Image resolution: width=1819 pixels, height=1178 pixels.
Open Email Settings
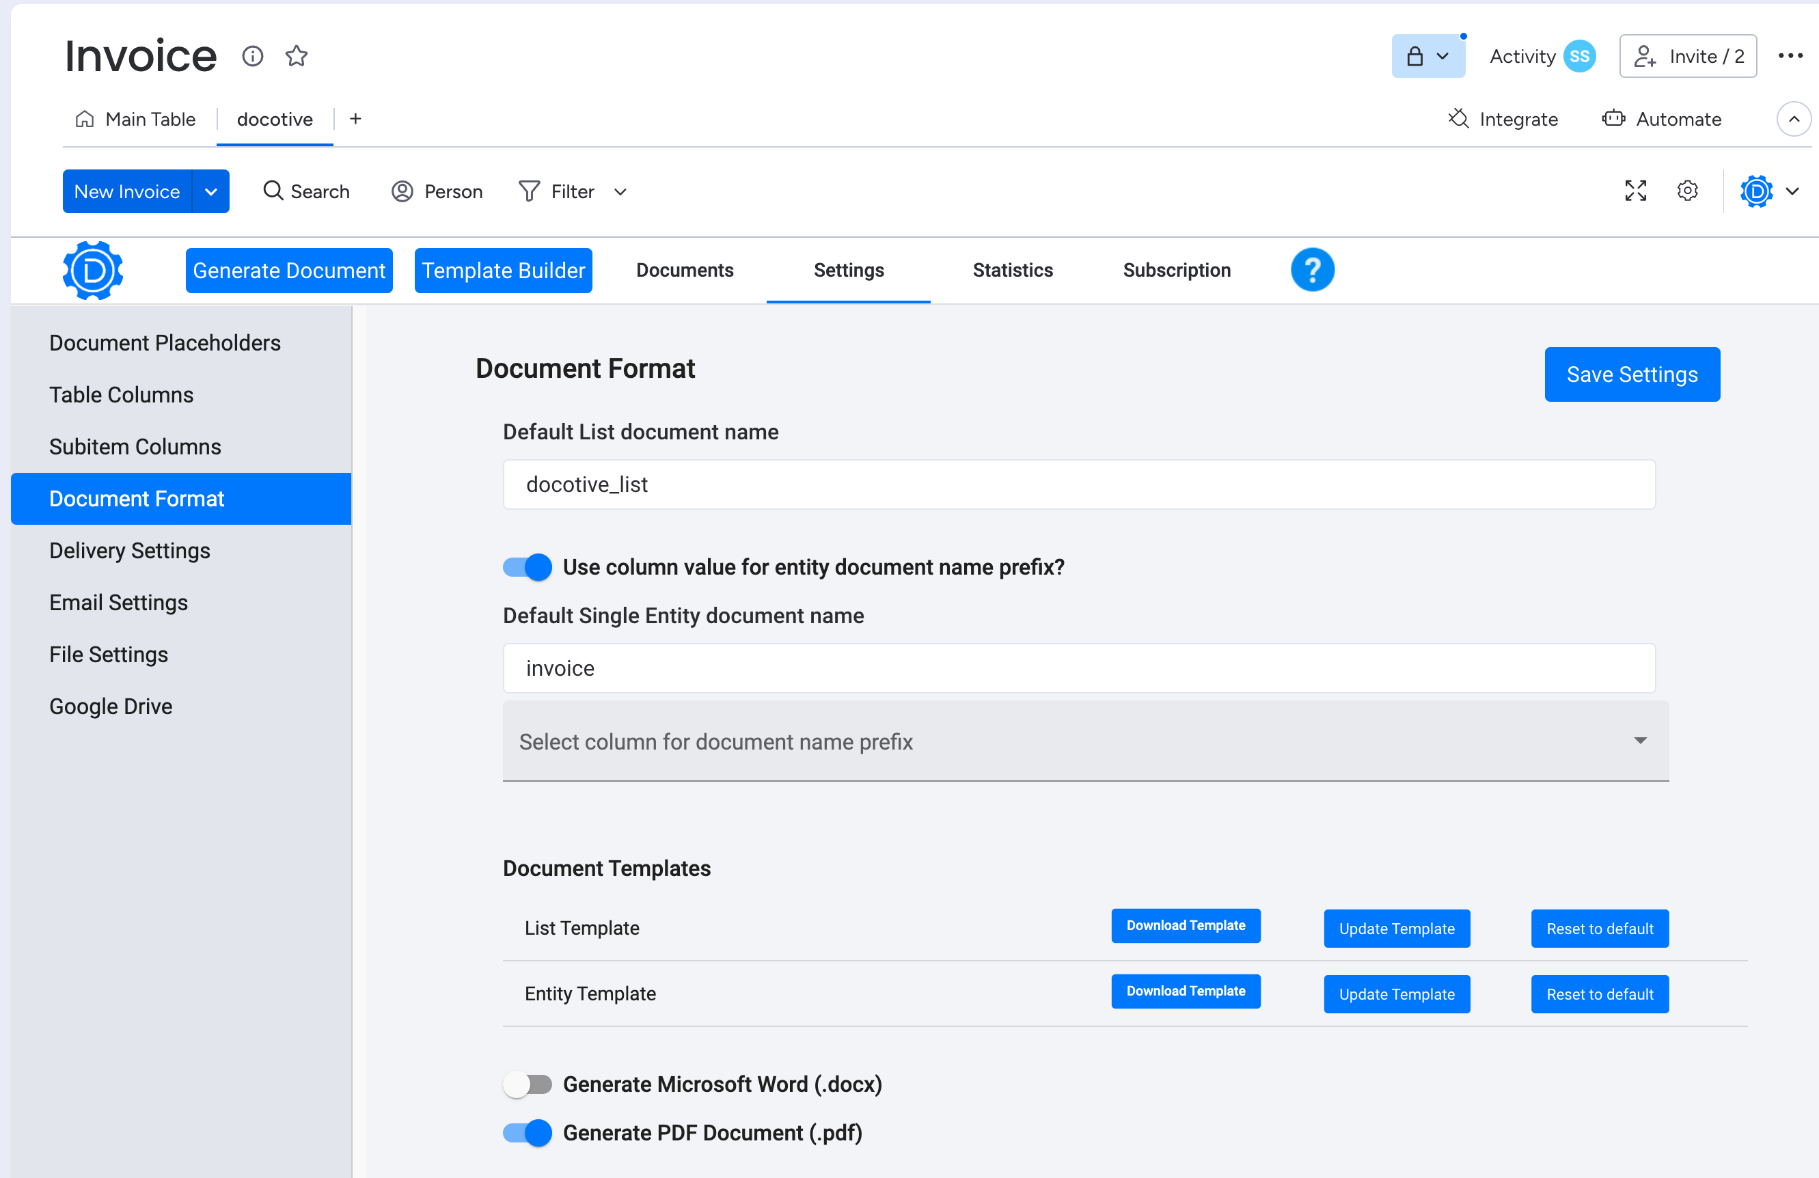[181, 603]
